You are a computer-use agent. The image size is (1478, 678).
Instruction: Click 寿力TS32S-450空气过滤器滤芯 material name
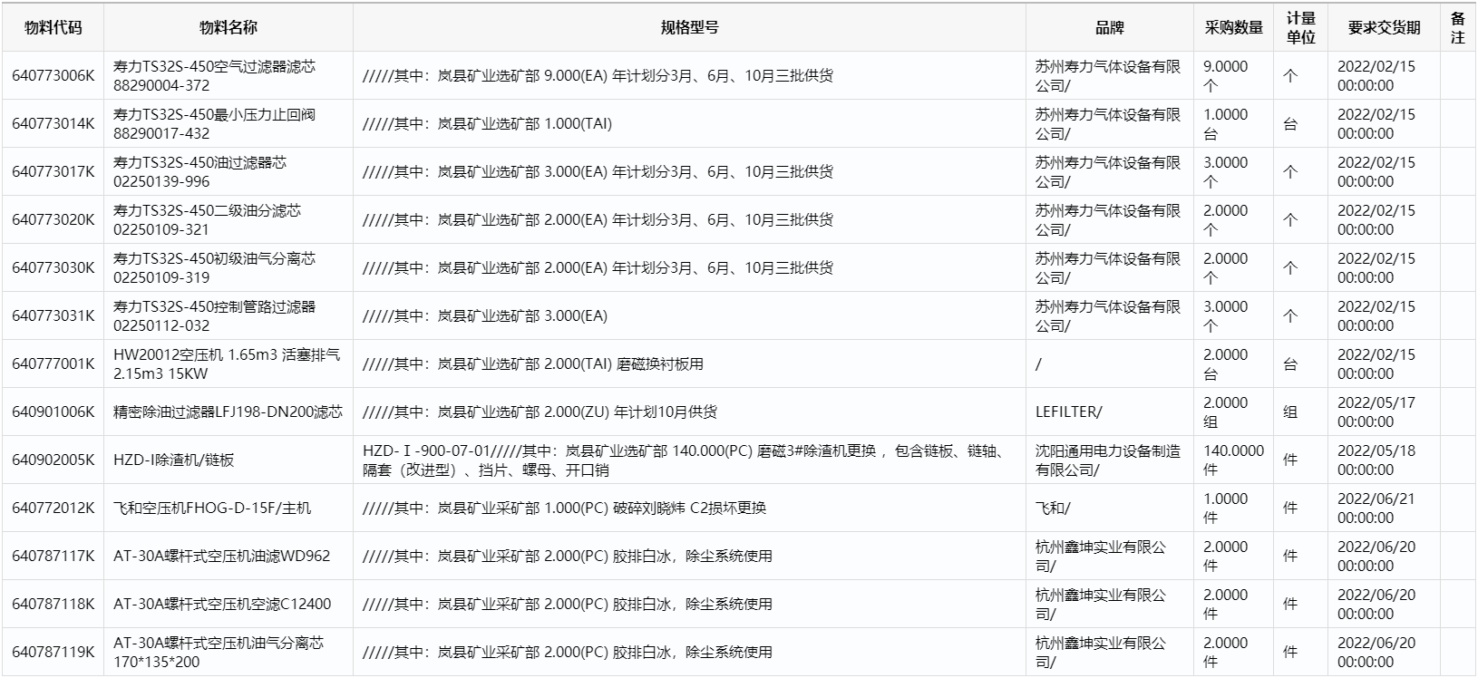click(214, 76)
